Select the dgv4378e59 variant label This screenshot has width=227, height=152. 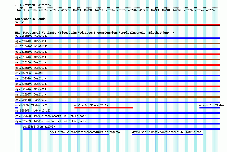coord(51,121)
